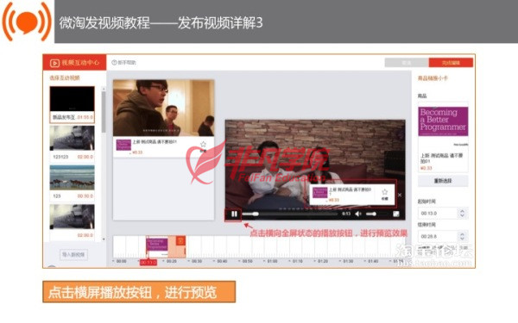
Task: Click the orange delete icon on timeline clip
Action: [x=180, y=240]
